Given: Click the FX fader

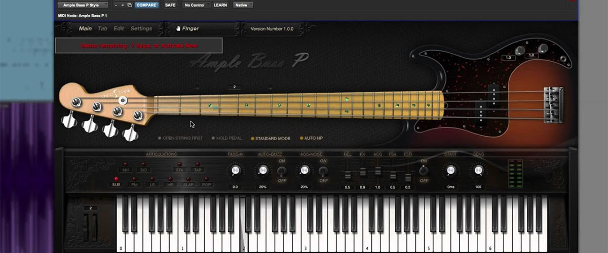Looking at the screenshot, I should 363,173.
